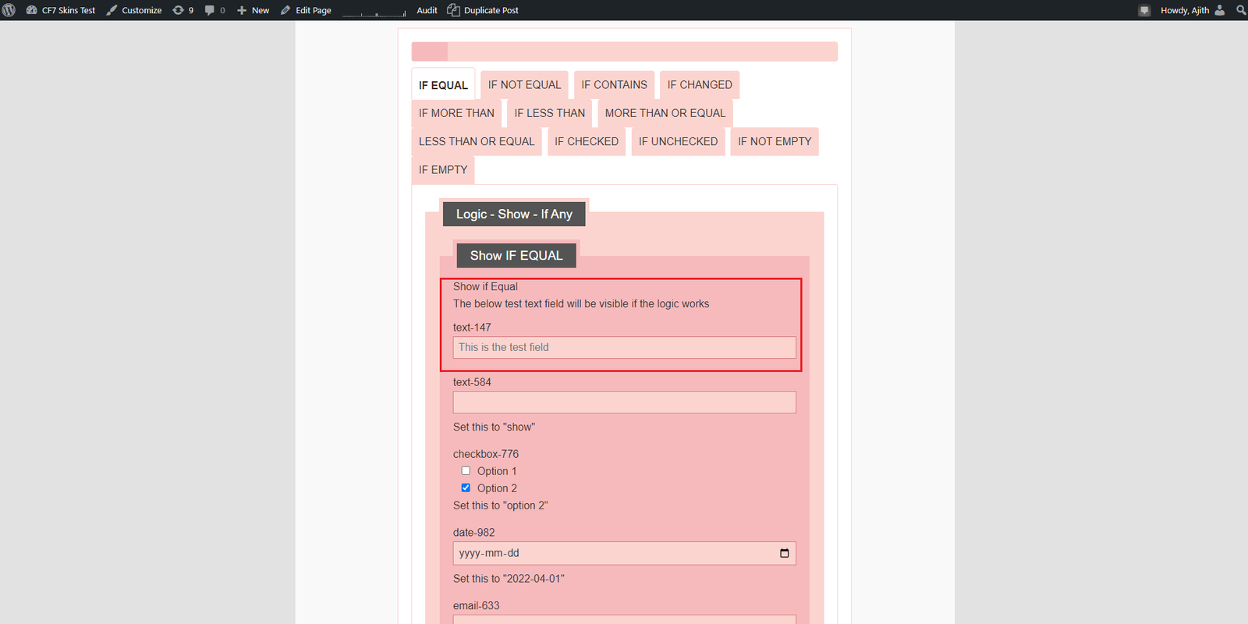Click the plus New content icon
Screen dimensions: 1248x624
[242, 10]
